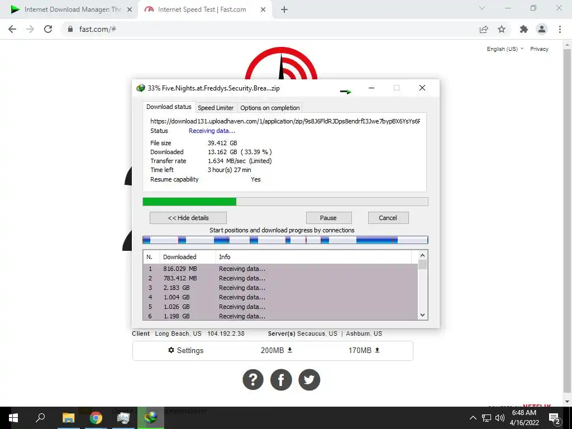Viewport: 572px width, 429px height.
Task: Click the download URL text
Action: tap(285, 121)
